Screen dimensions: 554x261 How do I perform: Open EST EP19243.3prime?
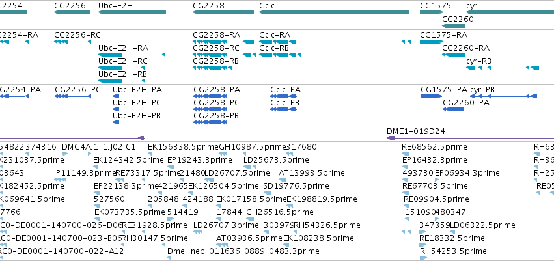pos(171,167)
